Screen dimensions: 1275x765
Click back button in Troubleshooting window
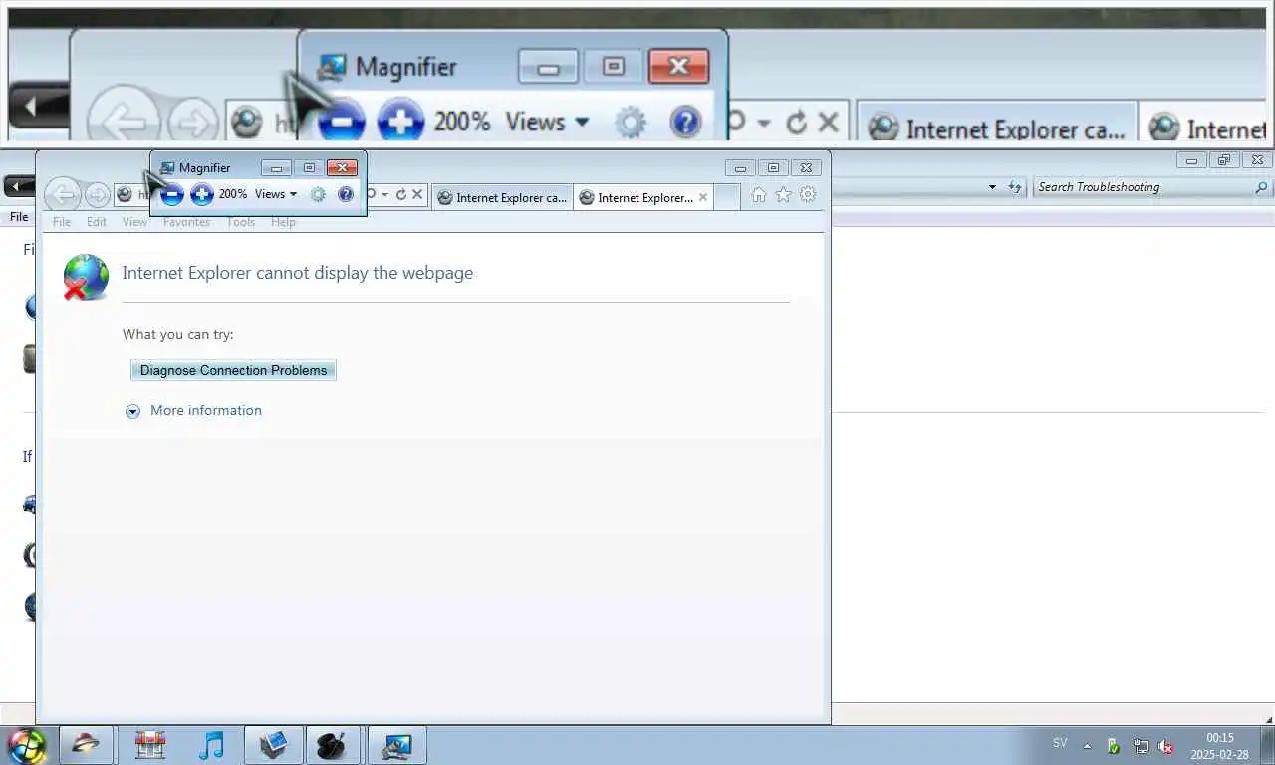click(19, 186)
